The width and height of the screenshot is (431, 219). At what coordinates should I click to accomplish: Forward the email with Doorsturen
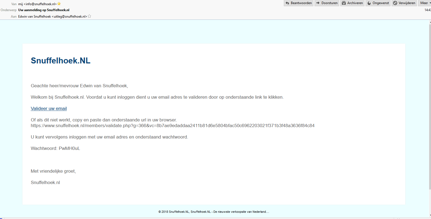(327, 3)
